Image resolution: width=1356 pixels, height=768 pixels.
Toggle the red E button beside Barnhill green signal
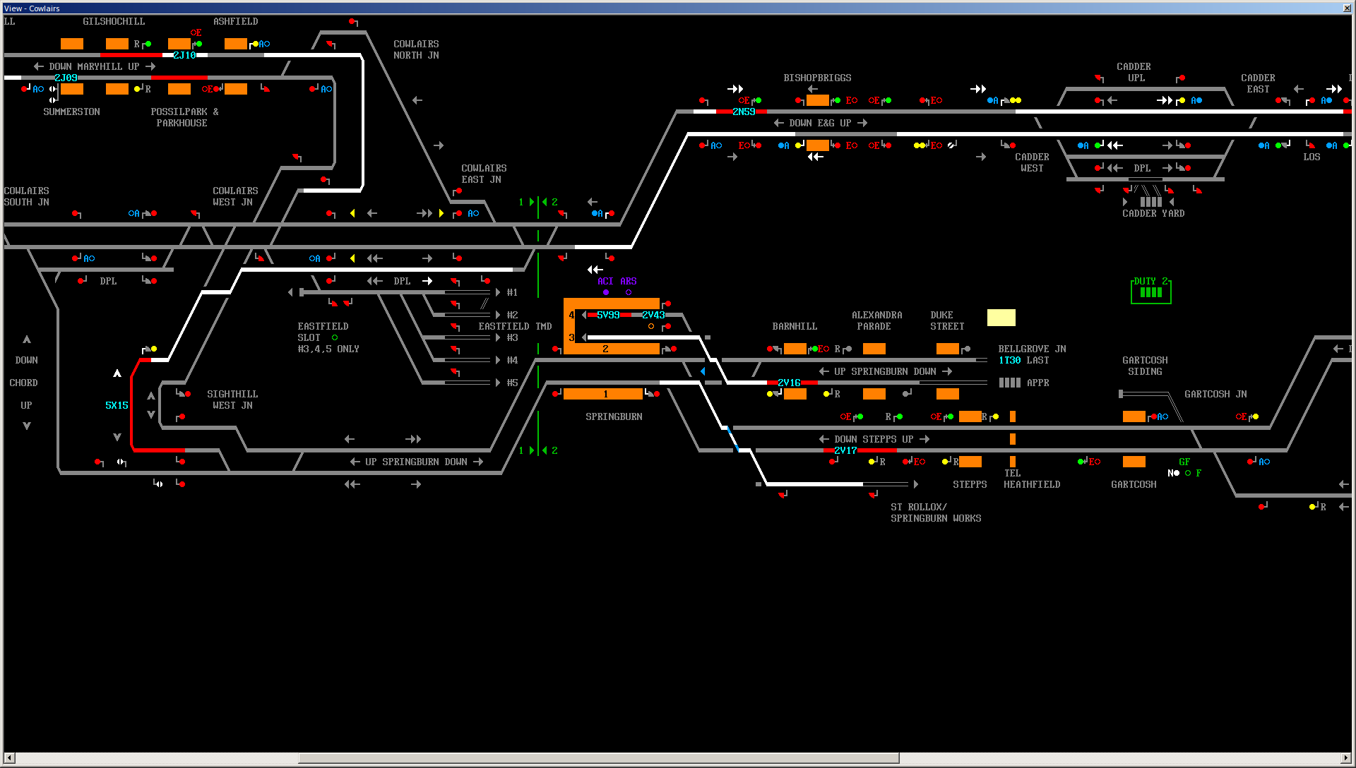point(823,349)
